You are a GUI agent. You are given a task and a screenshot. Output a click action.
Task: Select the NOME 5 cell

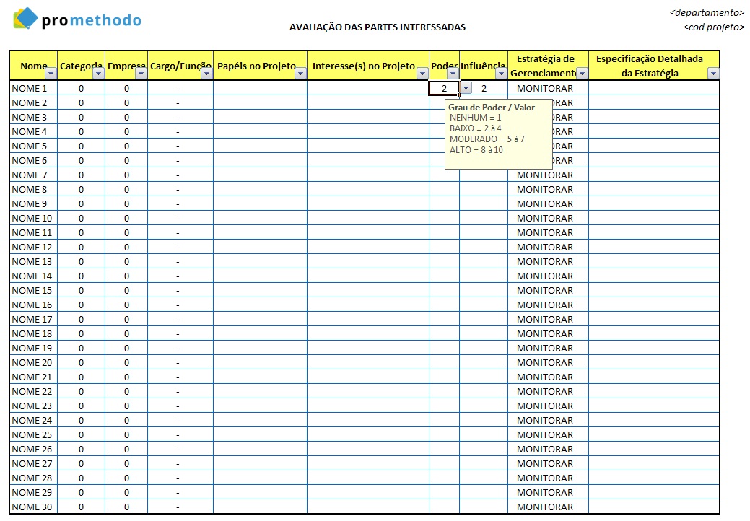tap(33, 146)
